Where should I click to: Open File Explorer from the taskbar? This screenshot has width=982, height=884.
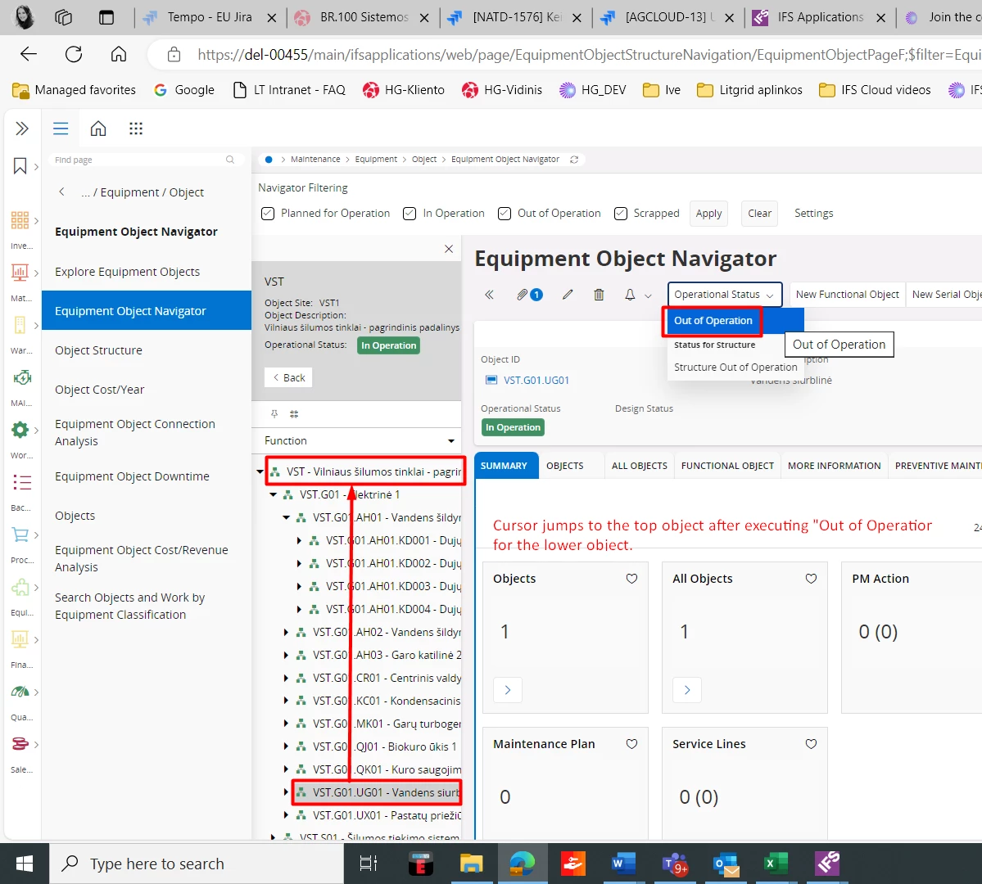click(471, 864)
